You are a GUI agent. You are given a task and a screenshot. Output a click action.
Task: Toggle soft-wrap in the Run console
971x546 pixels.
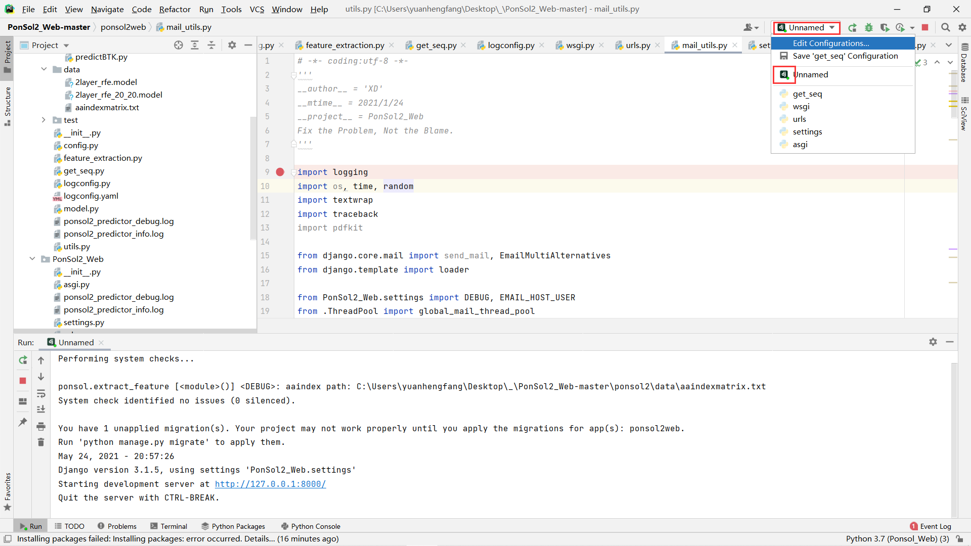pos(41,394)
